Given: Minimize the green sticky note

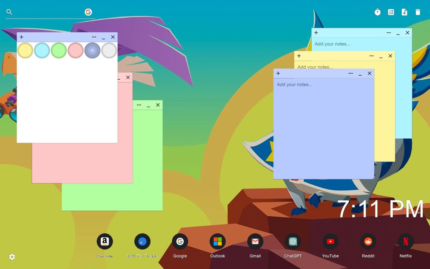Looking at the screenshot, I should pyautogui.click(x=148, y=106).
